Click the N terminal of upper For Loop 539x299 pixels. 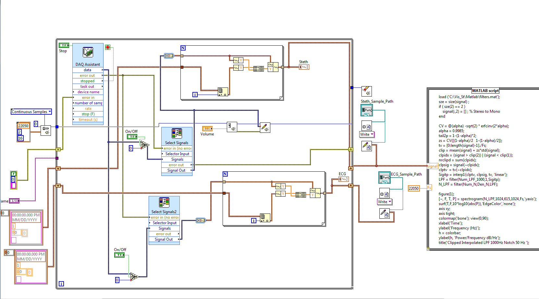click(x=183, y=48)
